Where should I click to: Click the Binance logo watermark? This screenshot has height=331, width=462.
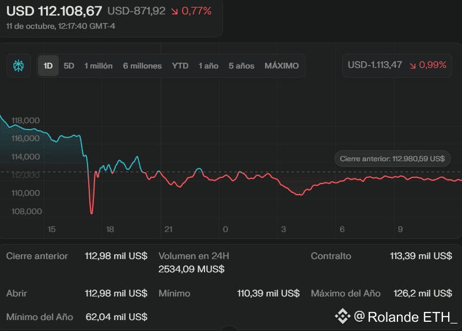coord(343,315)
